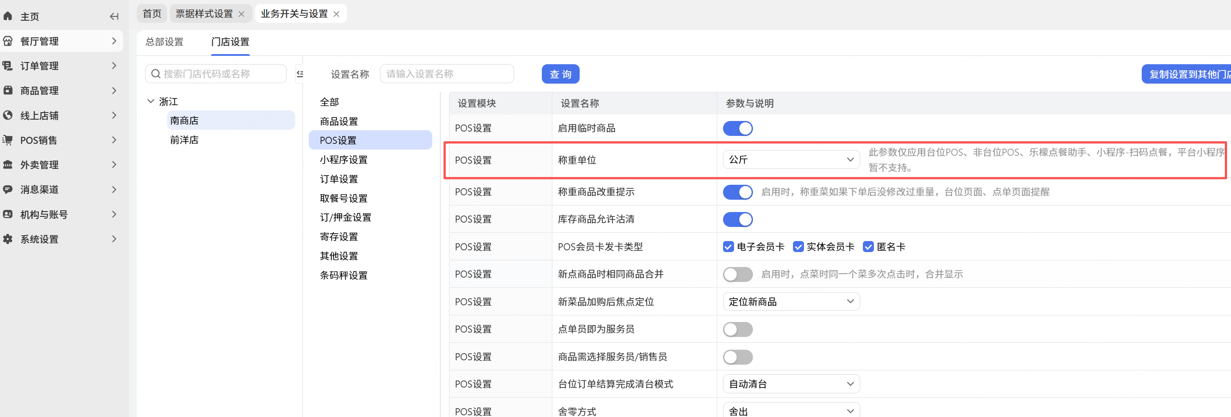Image resolution: width=1231 pixels, height=417 pixels.
Task: Open the 称重单位 dropdown
Action: [x=791, y=160]
